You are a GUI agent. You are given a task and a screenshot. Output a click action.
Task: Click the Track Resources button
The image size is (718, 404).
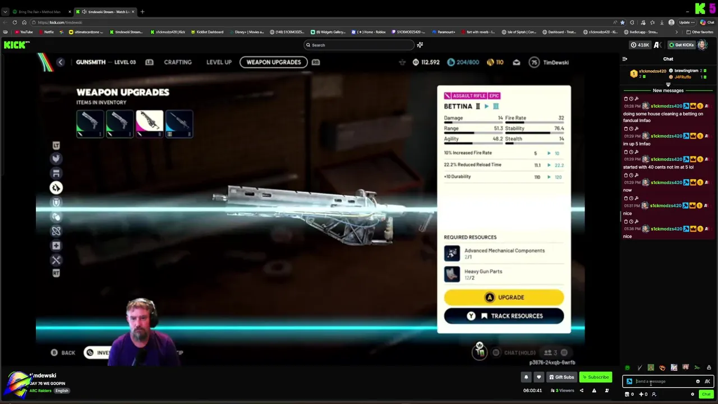pyautogui.click(x=504, y=316)
